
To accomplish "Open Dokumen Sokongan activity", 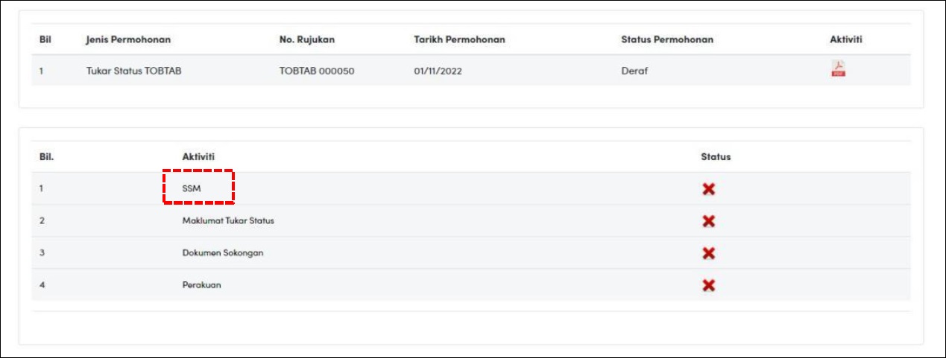I will pos(223,253).
